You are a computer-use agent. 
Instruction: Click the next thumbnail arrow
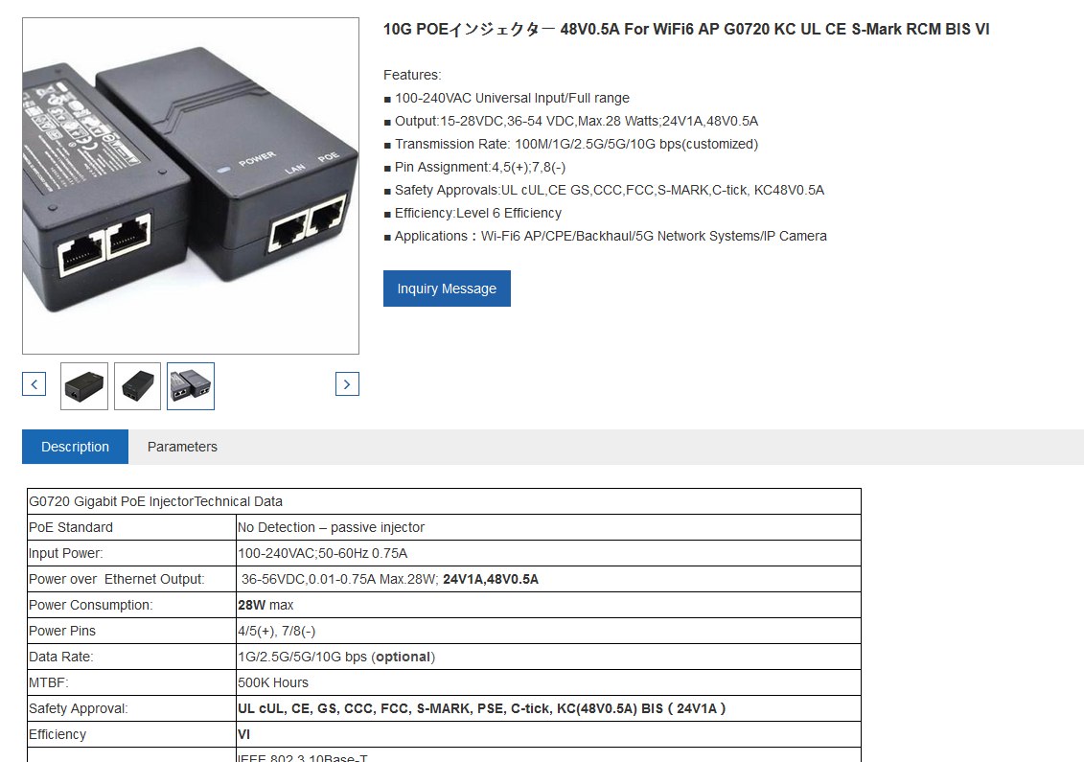coord(347,383)
